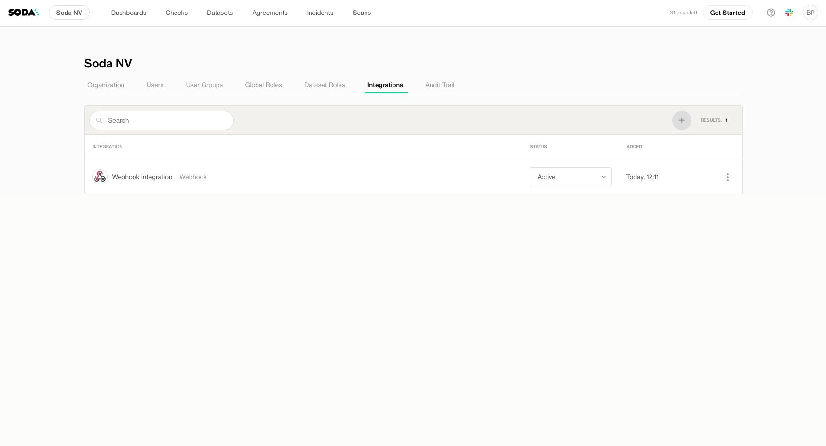Screen dimensions: 826x446
Task: Switch to the Audit Trail tab
Action: coord(439,85)
